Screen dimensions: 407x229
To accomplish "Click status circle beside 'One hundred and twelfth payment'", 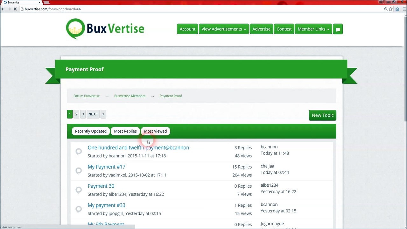I will tap(79, 151).
